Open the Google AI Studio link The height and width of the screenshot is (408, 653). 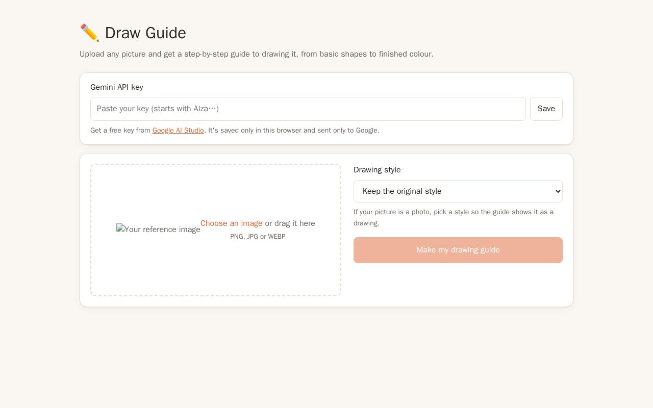click(178, 131)
